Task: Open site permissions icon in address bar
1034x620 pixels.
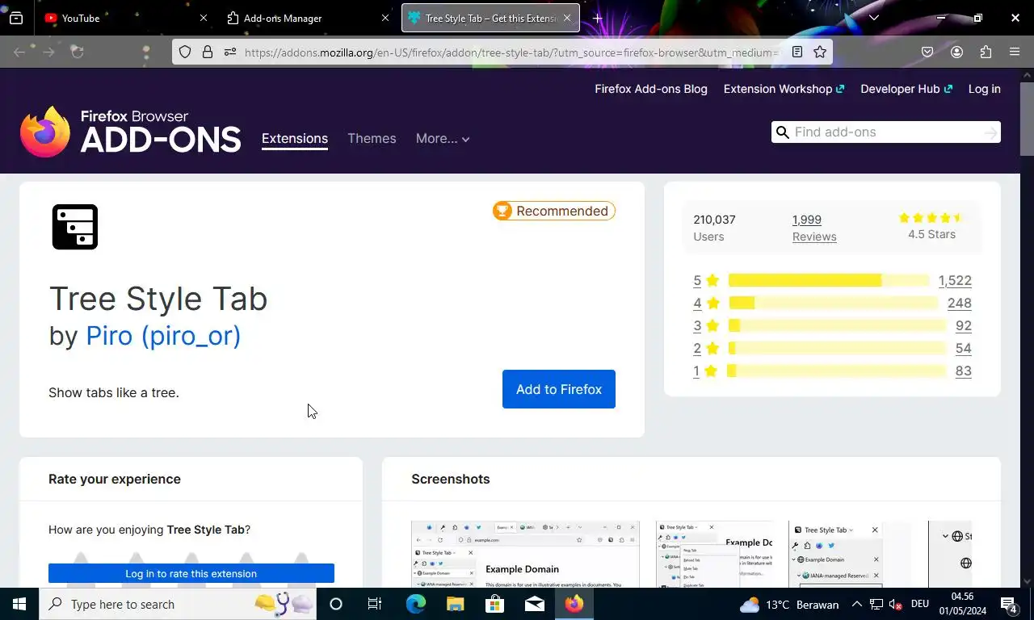Action: [230, 52]
